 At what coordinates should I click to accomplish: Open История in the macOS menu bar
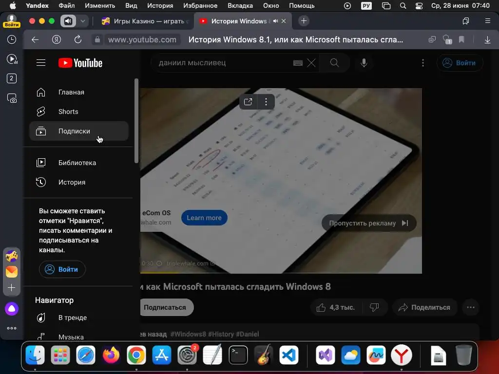pos(160,6)
